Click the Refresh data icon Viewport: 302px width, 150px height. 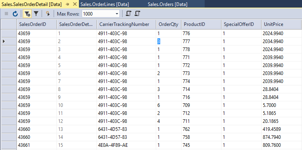click(x=15, y=14)
